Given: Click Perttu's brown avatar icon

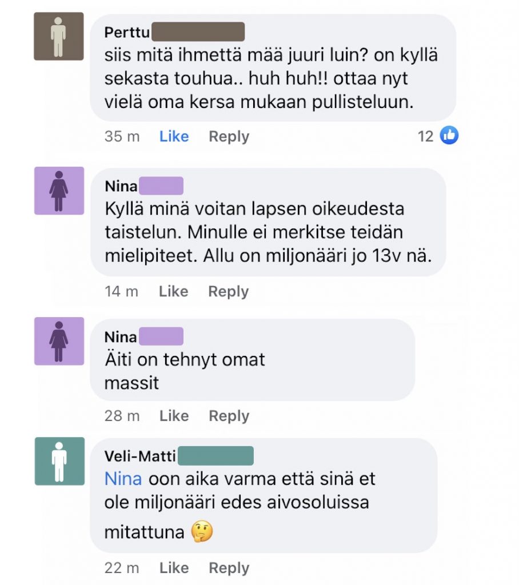Looking at the screenshot, I should (59, 36).
